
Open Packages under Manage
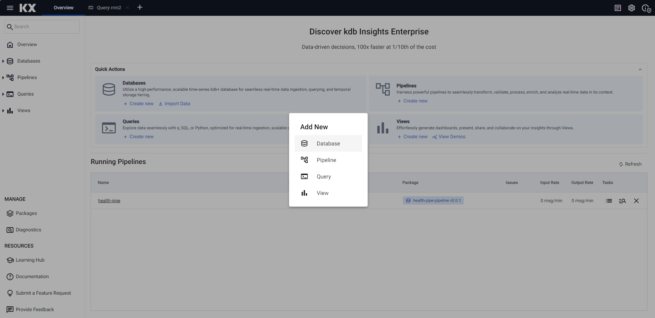point(26,213)
